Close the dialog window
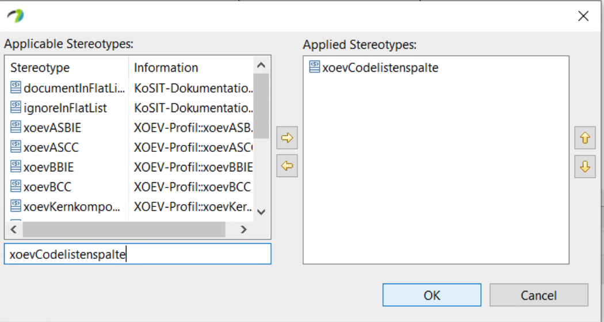 (583, 16)
